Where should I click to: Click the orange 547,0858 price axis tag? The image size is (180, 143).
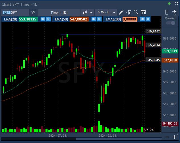[170, 60]
